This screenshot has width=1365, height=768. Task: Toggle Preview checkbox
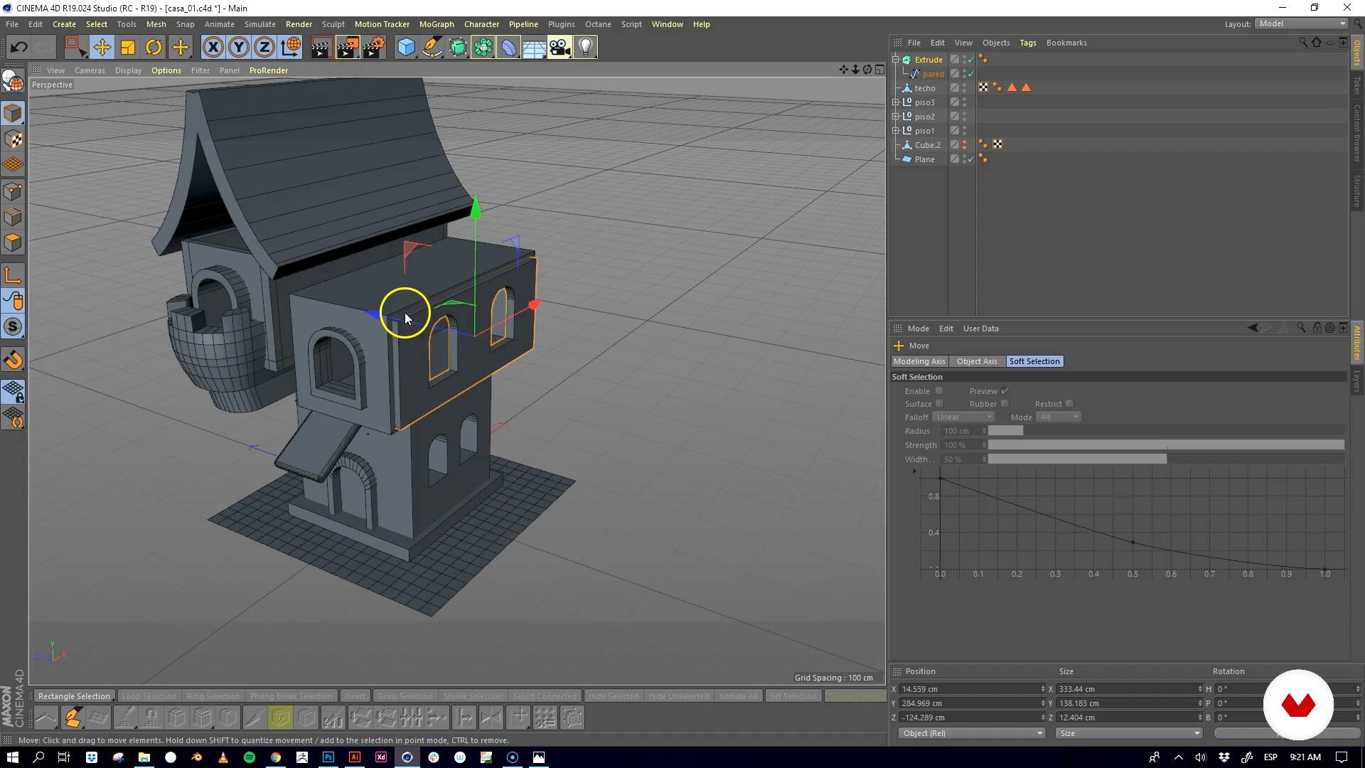[1005, 391]
